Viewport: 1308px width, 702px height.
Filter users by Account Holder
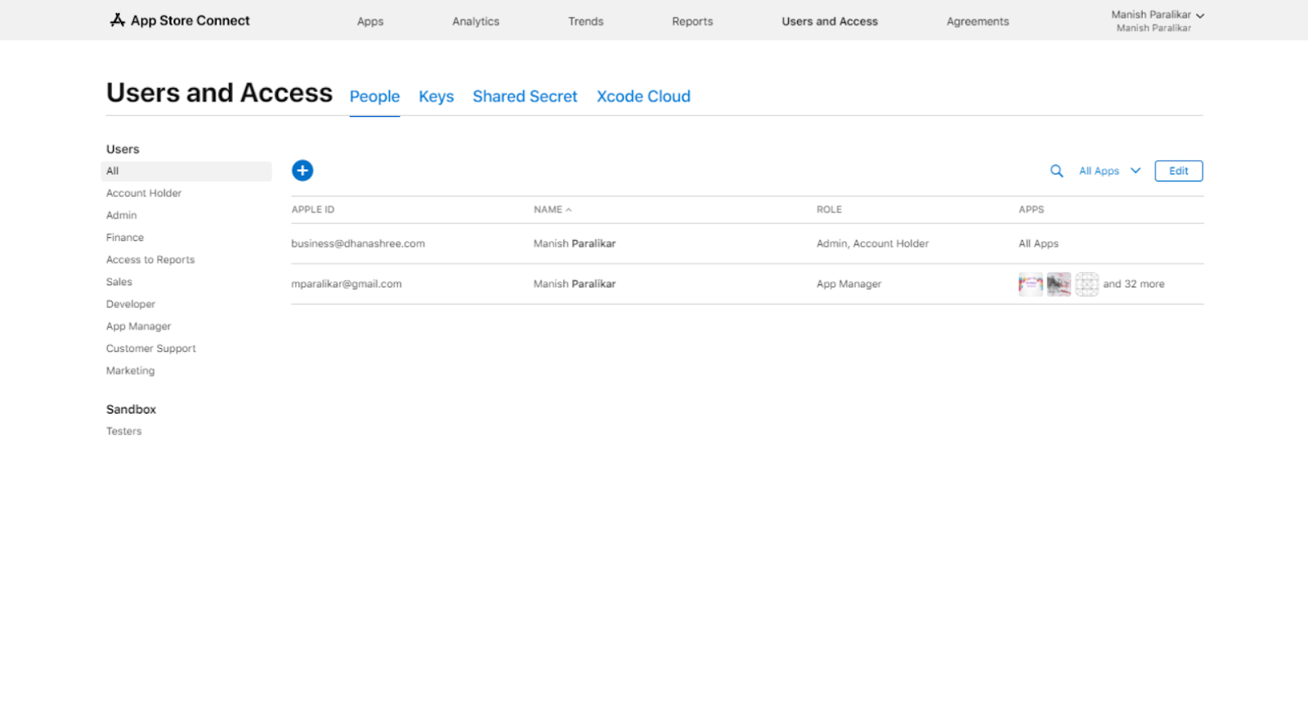tap(144, 193)
